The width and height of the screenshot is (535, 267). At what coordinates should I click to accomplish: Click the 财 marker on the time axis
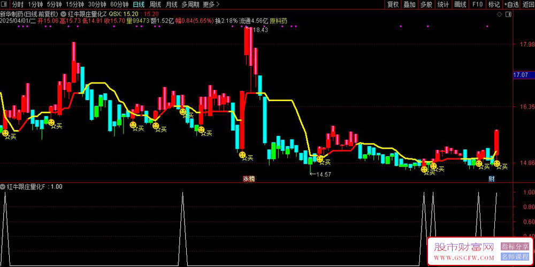492,178
